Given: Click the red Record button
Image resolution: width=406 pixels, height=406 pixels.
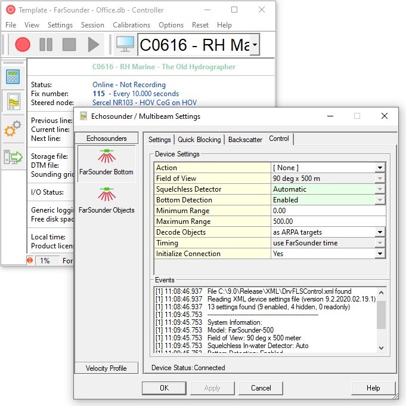Looking at the screenshot, I should click(23, 45).
